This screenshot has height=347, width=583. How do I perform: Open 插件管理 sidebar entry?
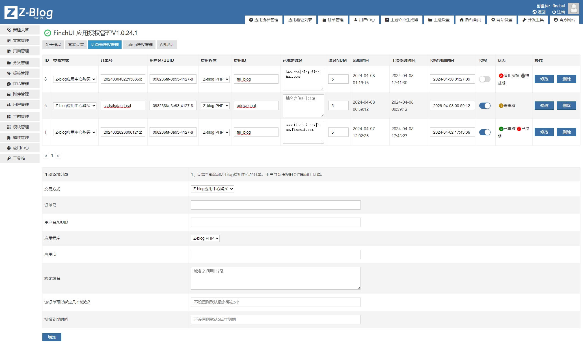[20, 137]
